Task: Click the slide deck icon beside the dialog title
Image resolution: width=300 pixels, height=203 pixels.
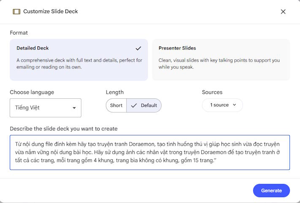Action: 16,12
